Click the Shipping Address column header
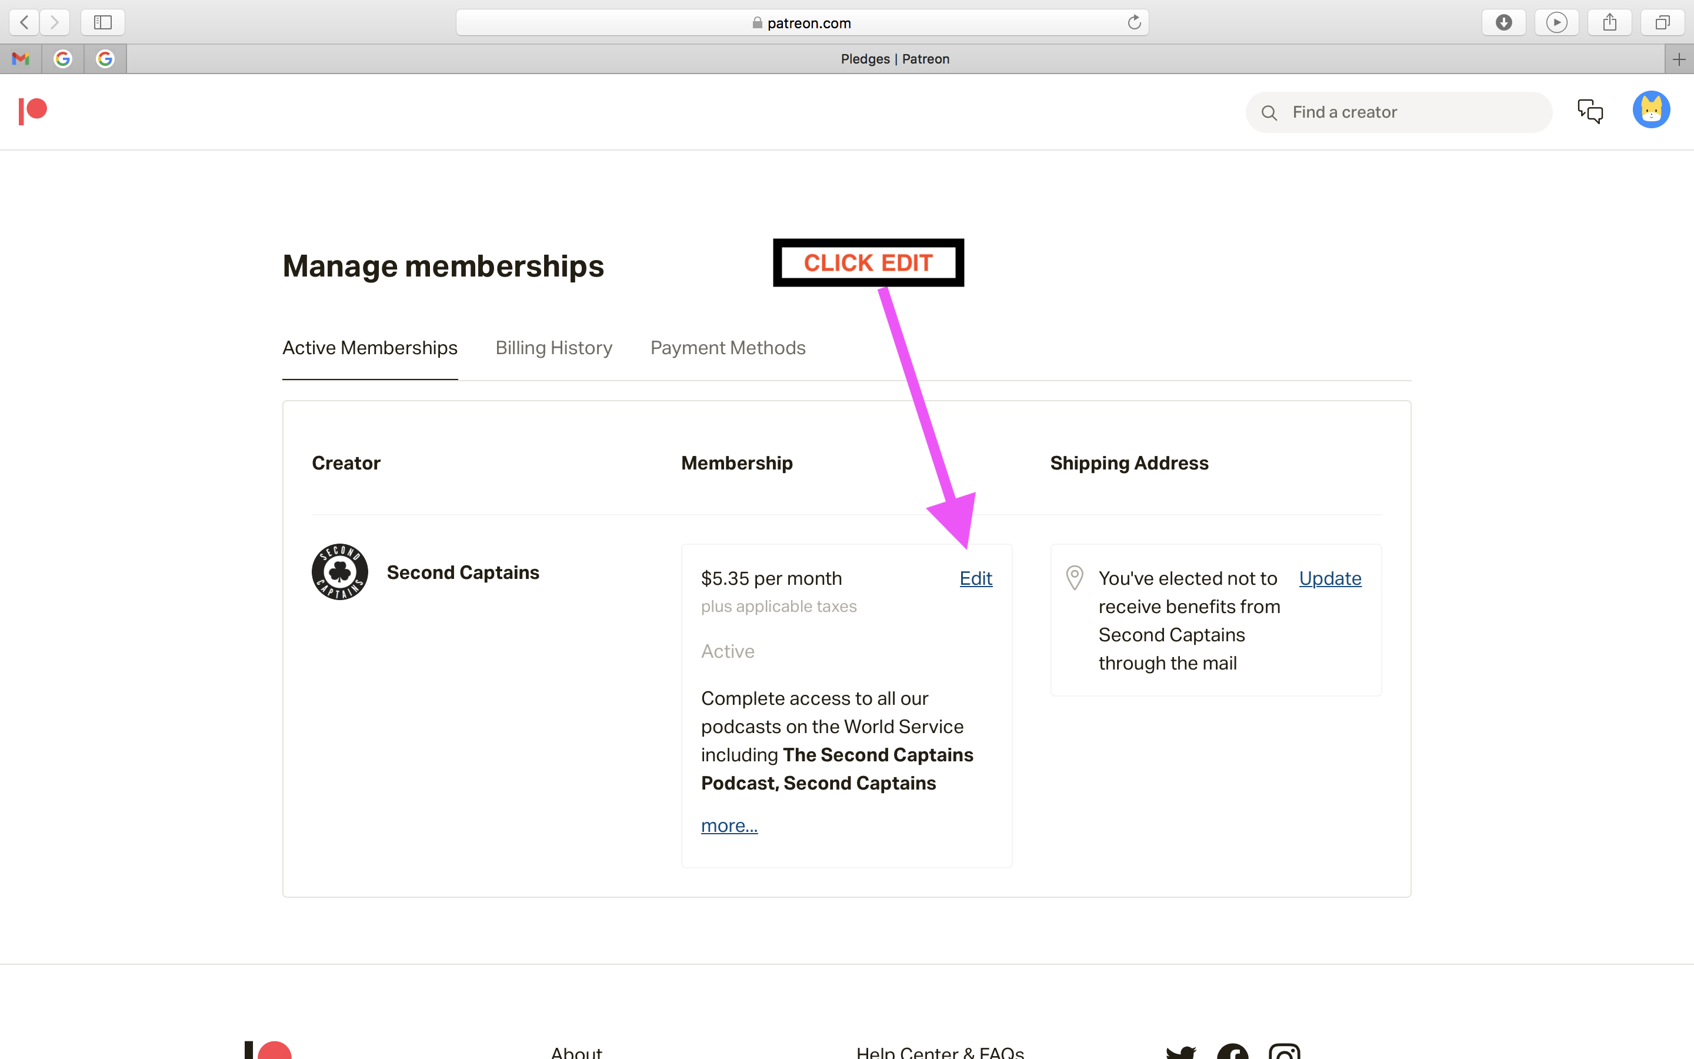 click(1129, 463)
